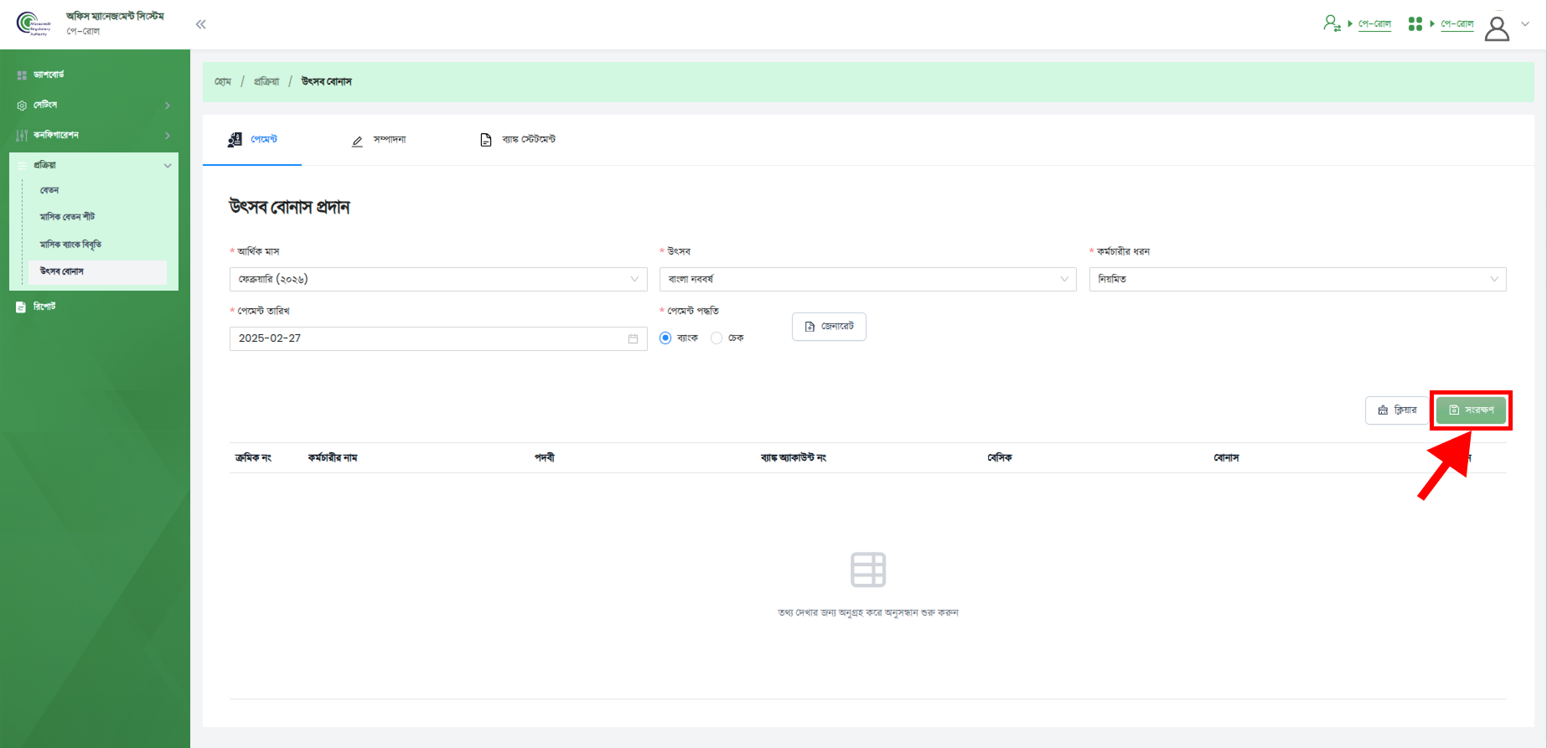
Task: Click first পে-রোল link in header
Action: point(1374,24)
